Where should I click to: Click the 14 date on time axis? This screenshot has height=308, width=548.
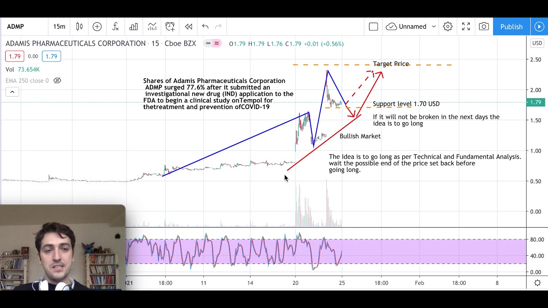click(x=250, y=283)
